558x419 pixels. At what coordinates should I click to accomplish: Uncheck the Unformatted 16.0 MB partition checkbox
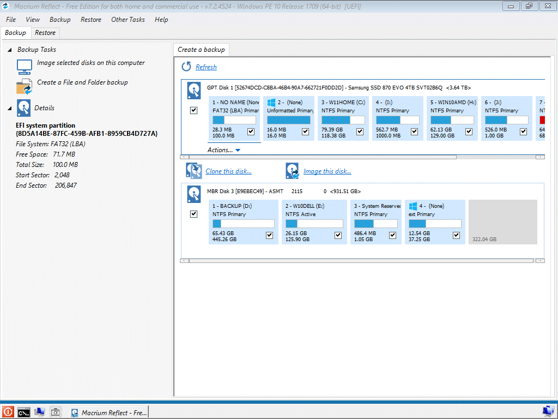pos(305,132)
